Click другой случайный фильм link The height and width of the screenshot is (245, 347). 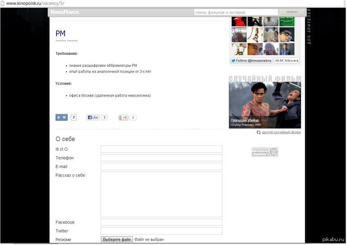pos(281,132)
